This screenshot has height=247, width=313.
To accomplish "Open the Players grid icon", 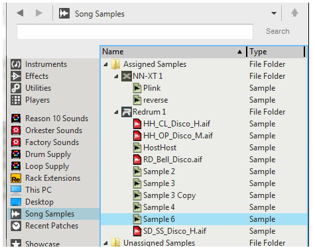I will [x=16, y=100].
